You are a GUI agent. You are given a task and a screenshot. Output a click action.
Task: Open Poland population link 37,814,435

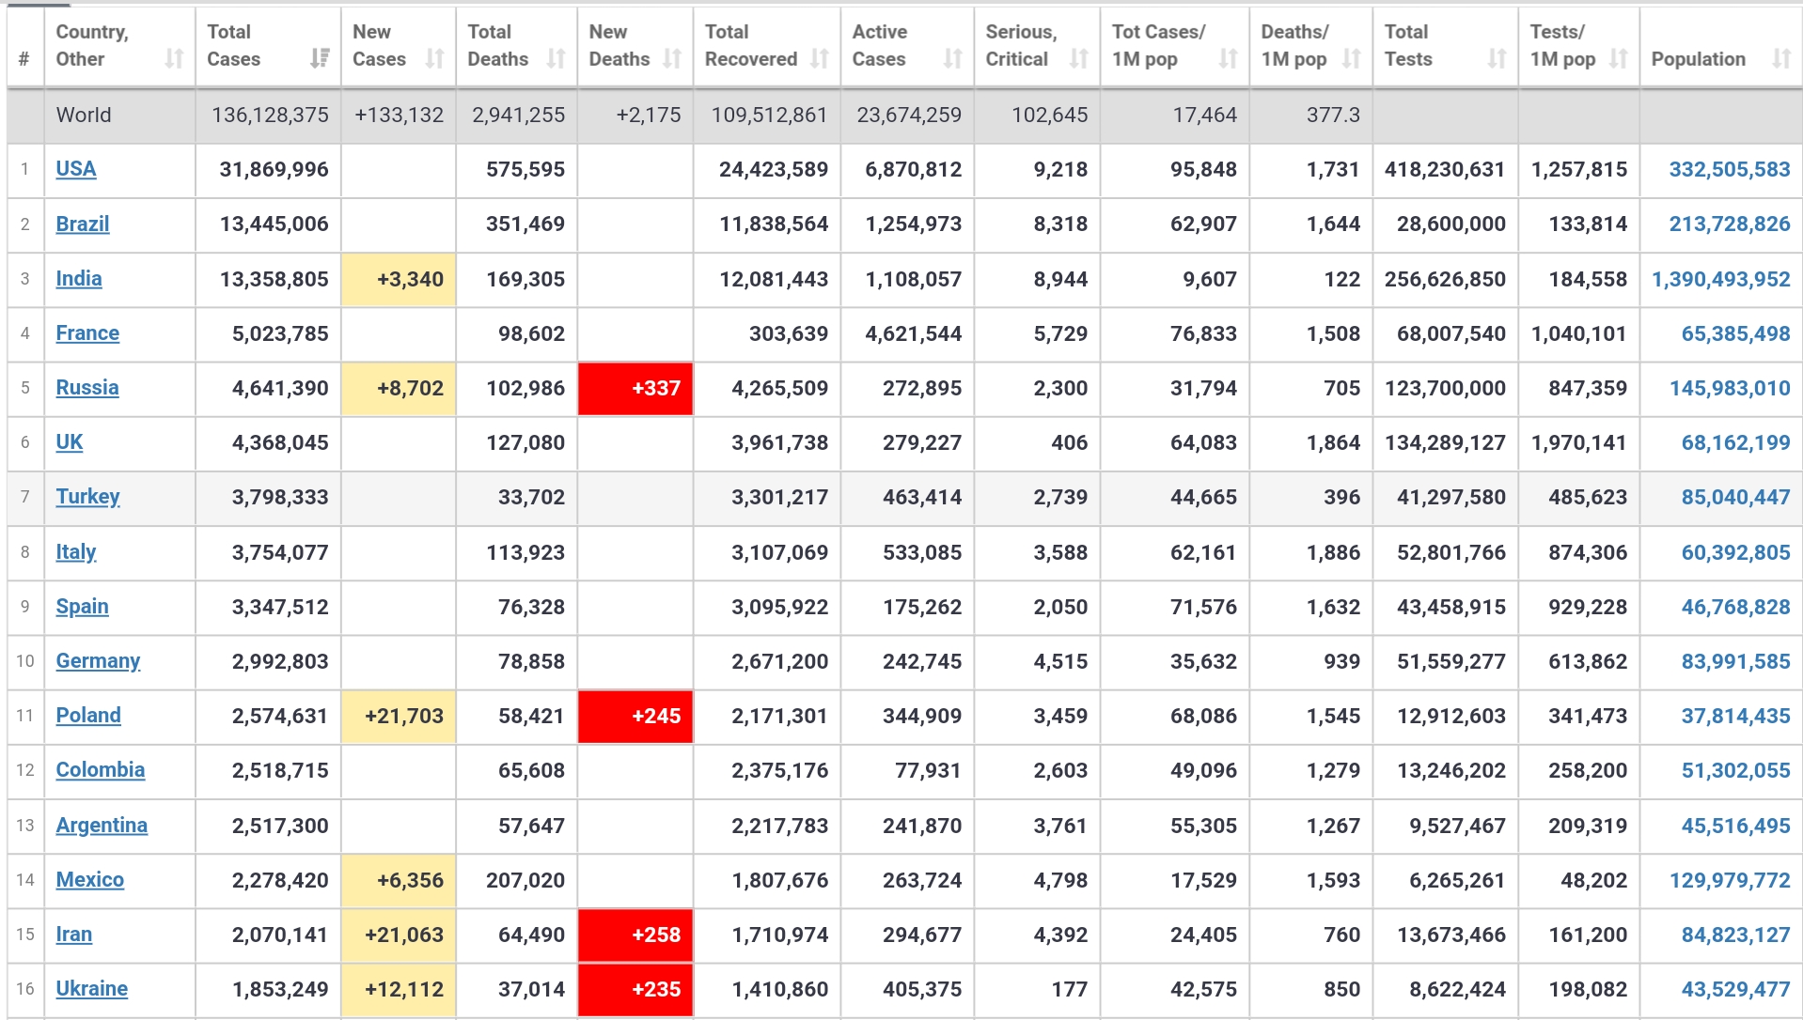coord(1736,716)
